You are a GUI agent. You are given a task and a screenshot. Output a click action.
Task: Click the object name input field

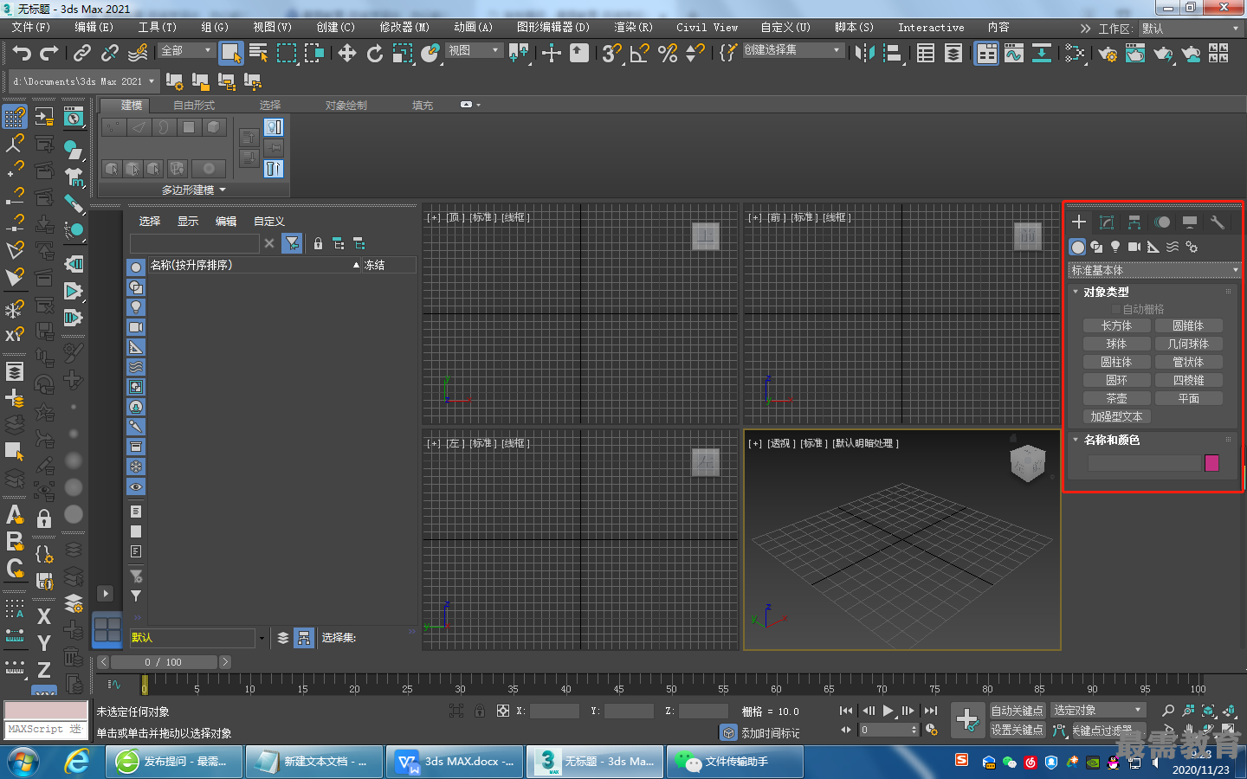pos(1144,463)
